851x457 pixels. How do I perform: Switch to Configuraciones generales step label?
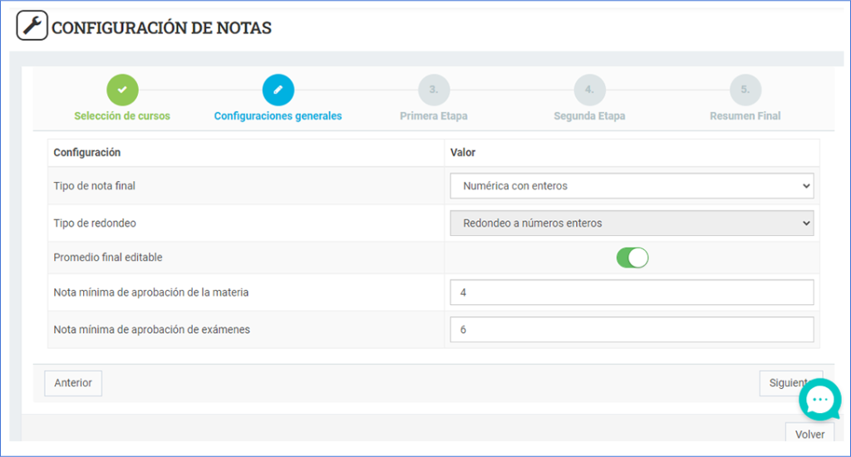pos(278,116)
